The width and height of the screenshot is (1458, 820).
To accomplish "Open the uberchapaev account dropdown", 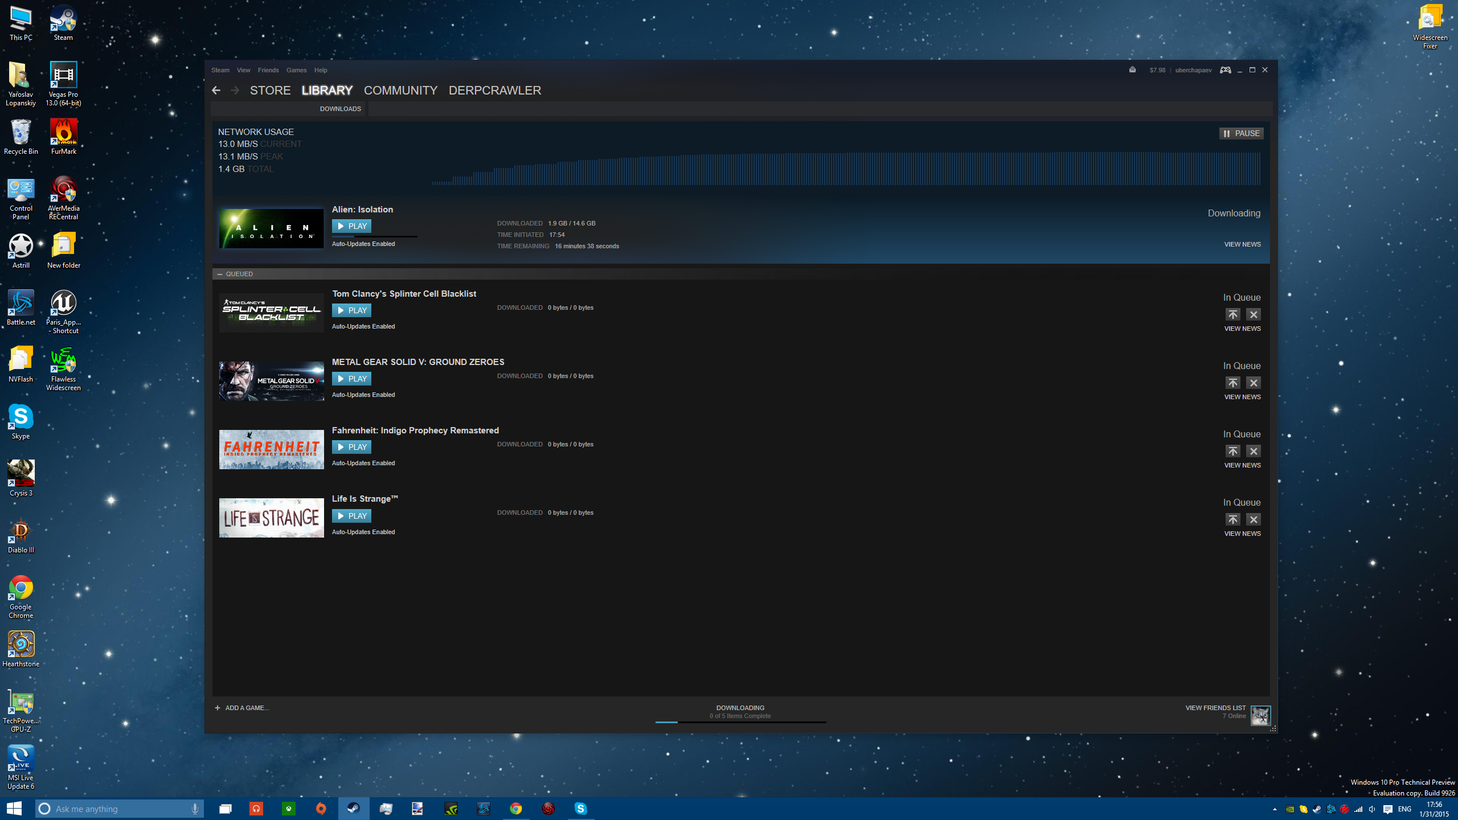I will [x=1193, y=70].
